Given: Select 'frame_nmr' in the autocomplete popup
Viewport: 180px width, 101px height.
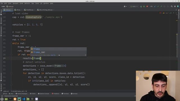Looking at the screenshot, I should 58,52.
